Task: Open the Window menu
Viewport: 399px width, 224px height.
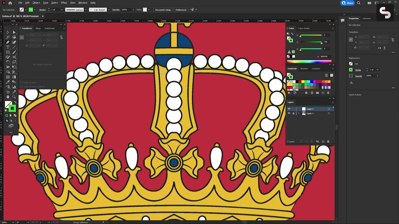Action: 83,3
